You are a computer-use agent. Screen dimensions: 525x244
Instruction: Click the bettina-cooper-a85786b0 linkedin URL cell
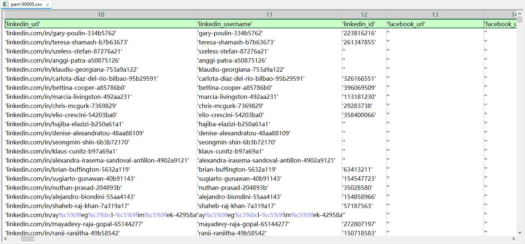point(101,88)
